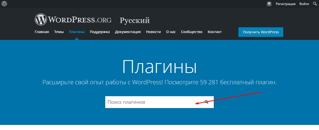This screenshot has height=130, width=319.
Task: Click the WordPress logo in the admin bar
Action: (4, 4)
